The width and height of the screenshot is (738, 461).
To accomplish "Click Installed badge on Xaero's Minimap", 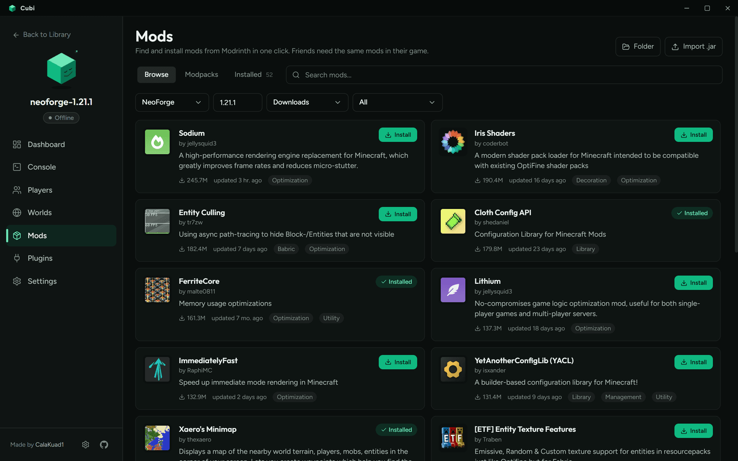I will pos(396,430).
